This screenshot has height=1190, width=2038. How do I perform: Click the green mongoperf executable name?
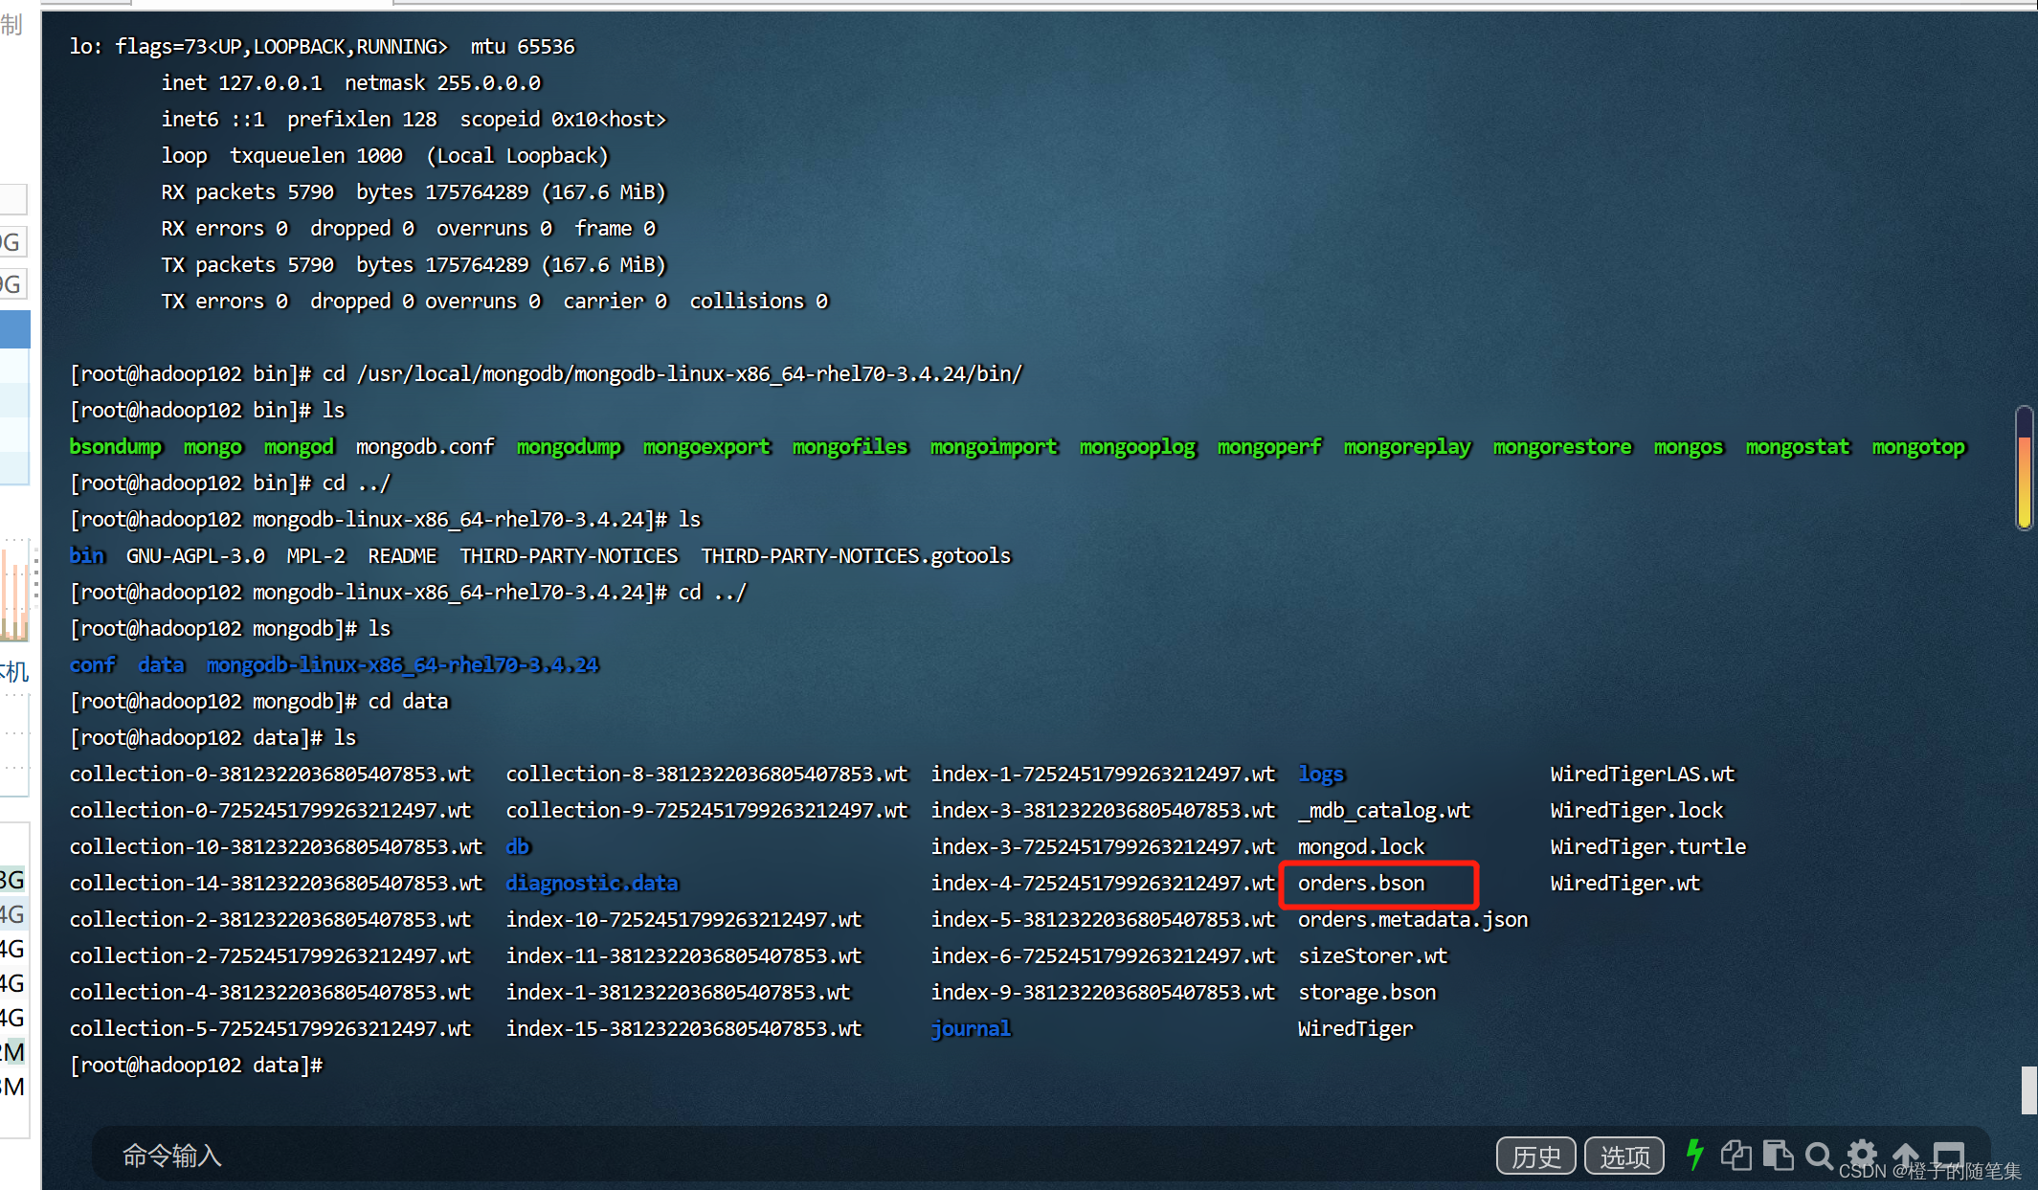(1269, 446)
